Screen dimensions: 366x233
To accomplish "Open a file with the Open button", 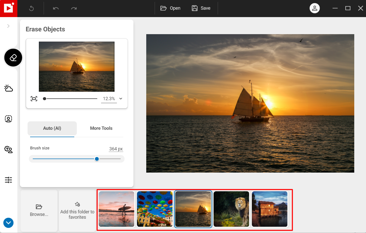I will point(170,8).
